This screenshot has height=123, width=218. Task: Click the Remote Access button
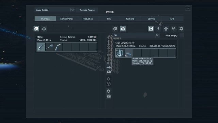click(x=87, y=10)
